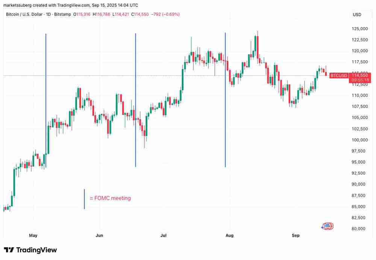Click the short blue legend line marker
Image resolution: width=376 pixels, height=260 pixels.
point(84,199)
